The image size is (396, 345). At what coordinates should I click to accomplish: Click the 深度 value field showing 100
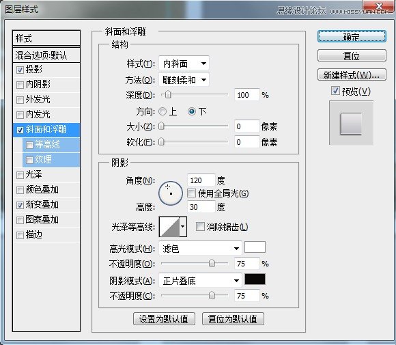click(246, 95)
